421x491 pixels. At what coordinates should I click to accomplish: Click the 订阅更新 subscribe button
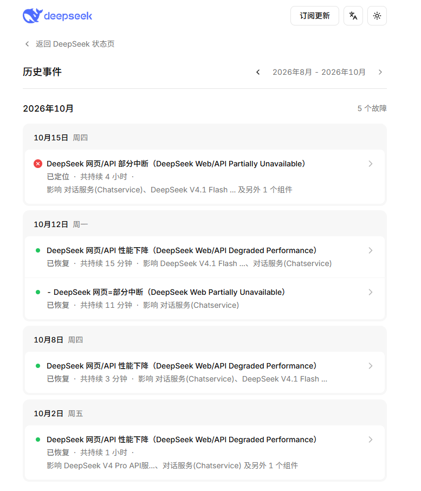coord(315,16)
